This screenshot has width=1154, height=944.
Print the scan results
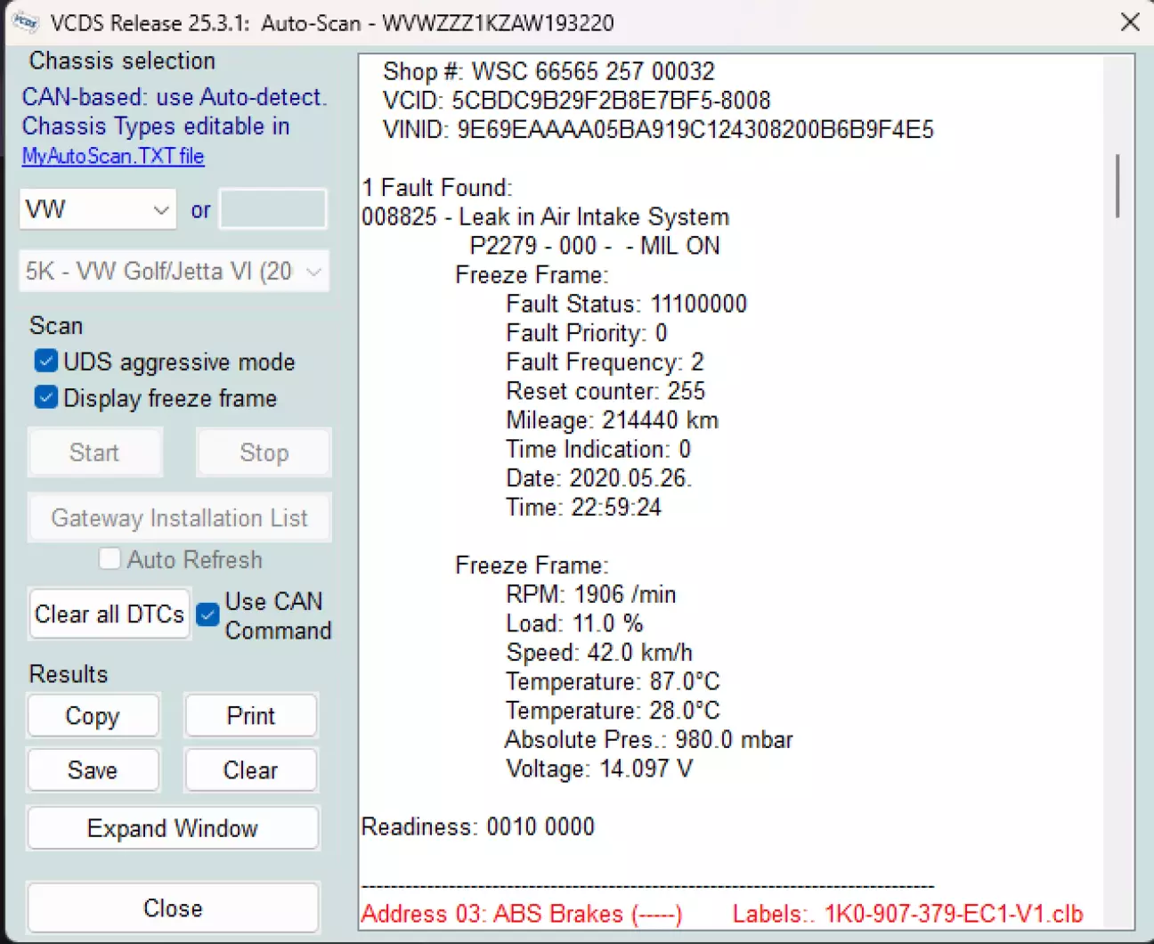(x=251, y=716)
